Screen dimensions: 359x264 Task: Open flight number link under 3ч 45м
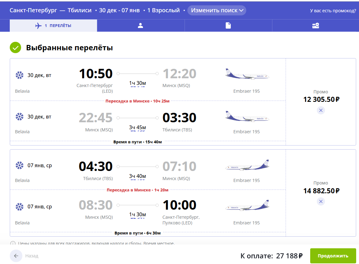click(x=137, y=131)
